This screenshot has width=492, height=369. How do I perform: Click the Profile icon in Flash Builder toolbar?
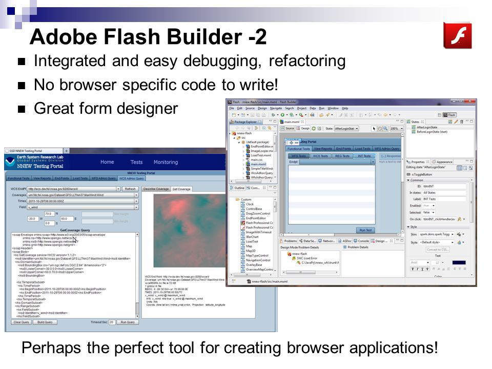coord(292,115)
